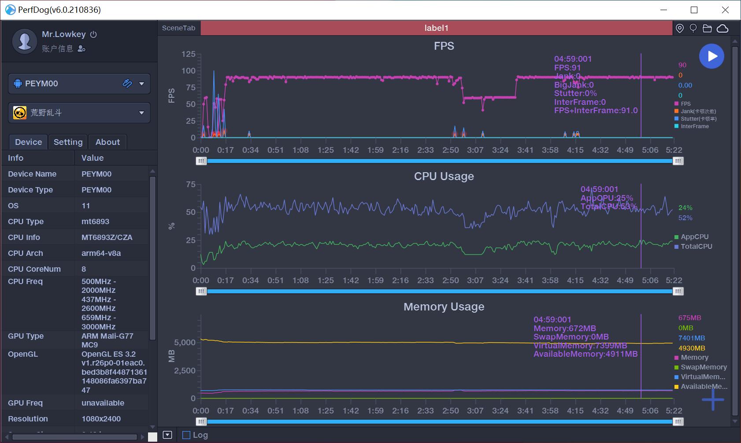Screen dimensions: 741x443
Task: Toggle the Stutter legend series
Action: pyautogui.click(x=696, y=119)
